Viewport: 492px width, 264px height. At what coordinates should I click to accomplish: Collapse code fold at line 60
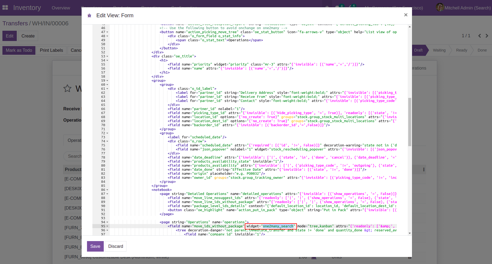click(x=107, y=85)
